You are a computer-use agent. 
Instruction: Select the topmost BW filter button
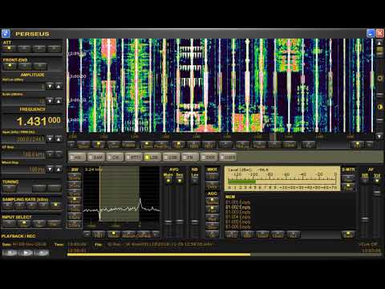[x=75, y=177]
